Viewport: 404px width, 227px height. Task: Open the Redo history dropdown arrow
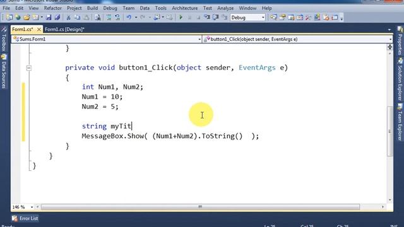pyautogui.click(x=150, y=18)
